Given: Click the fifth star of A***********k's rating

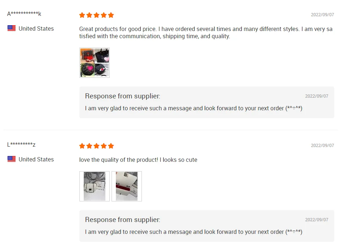Looking at the screenshot, I should (111, 15).
